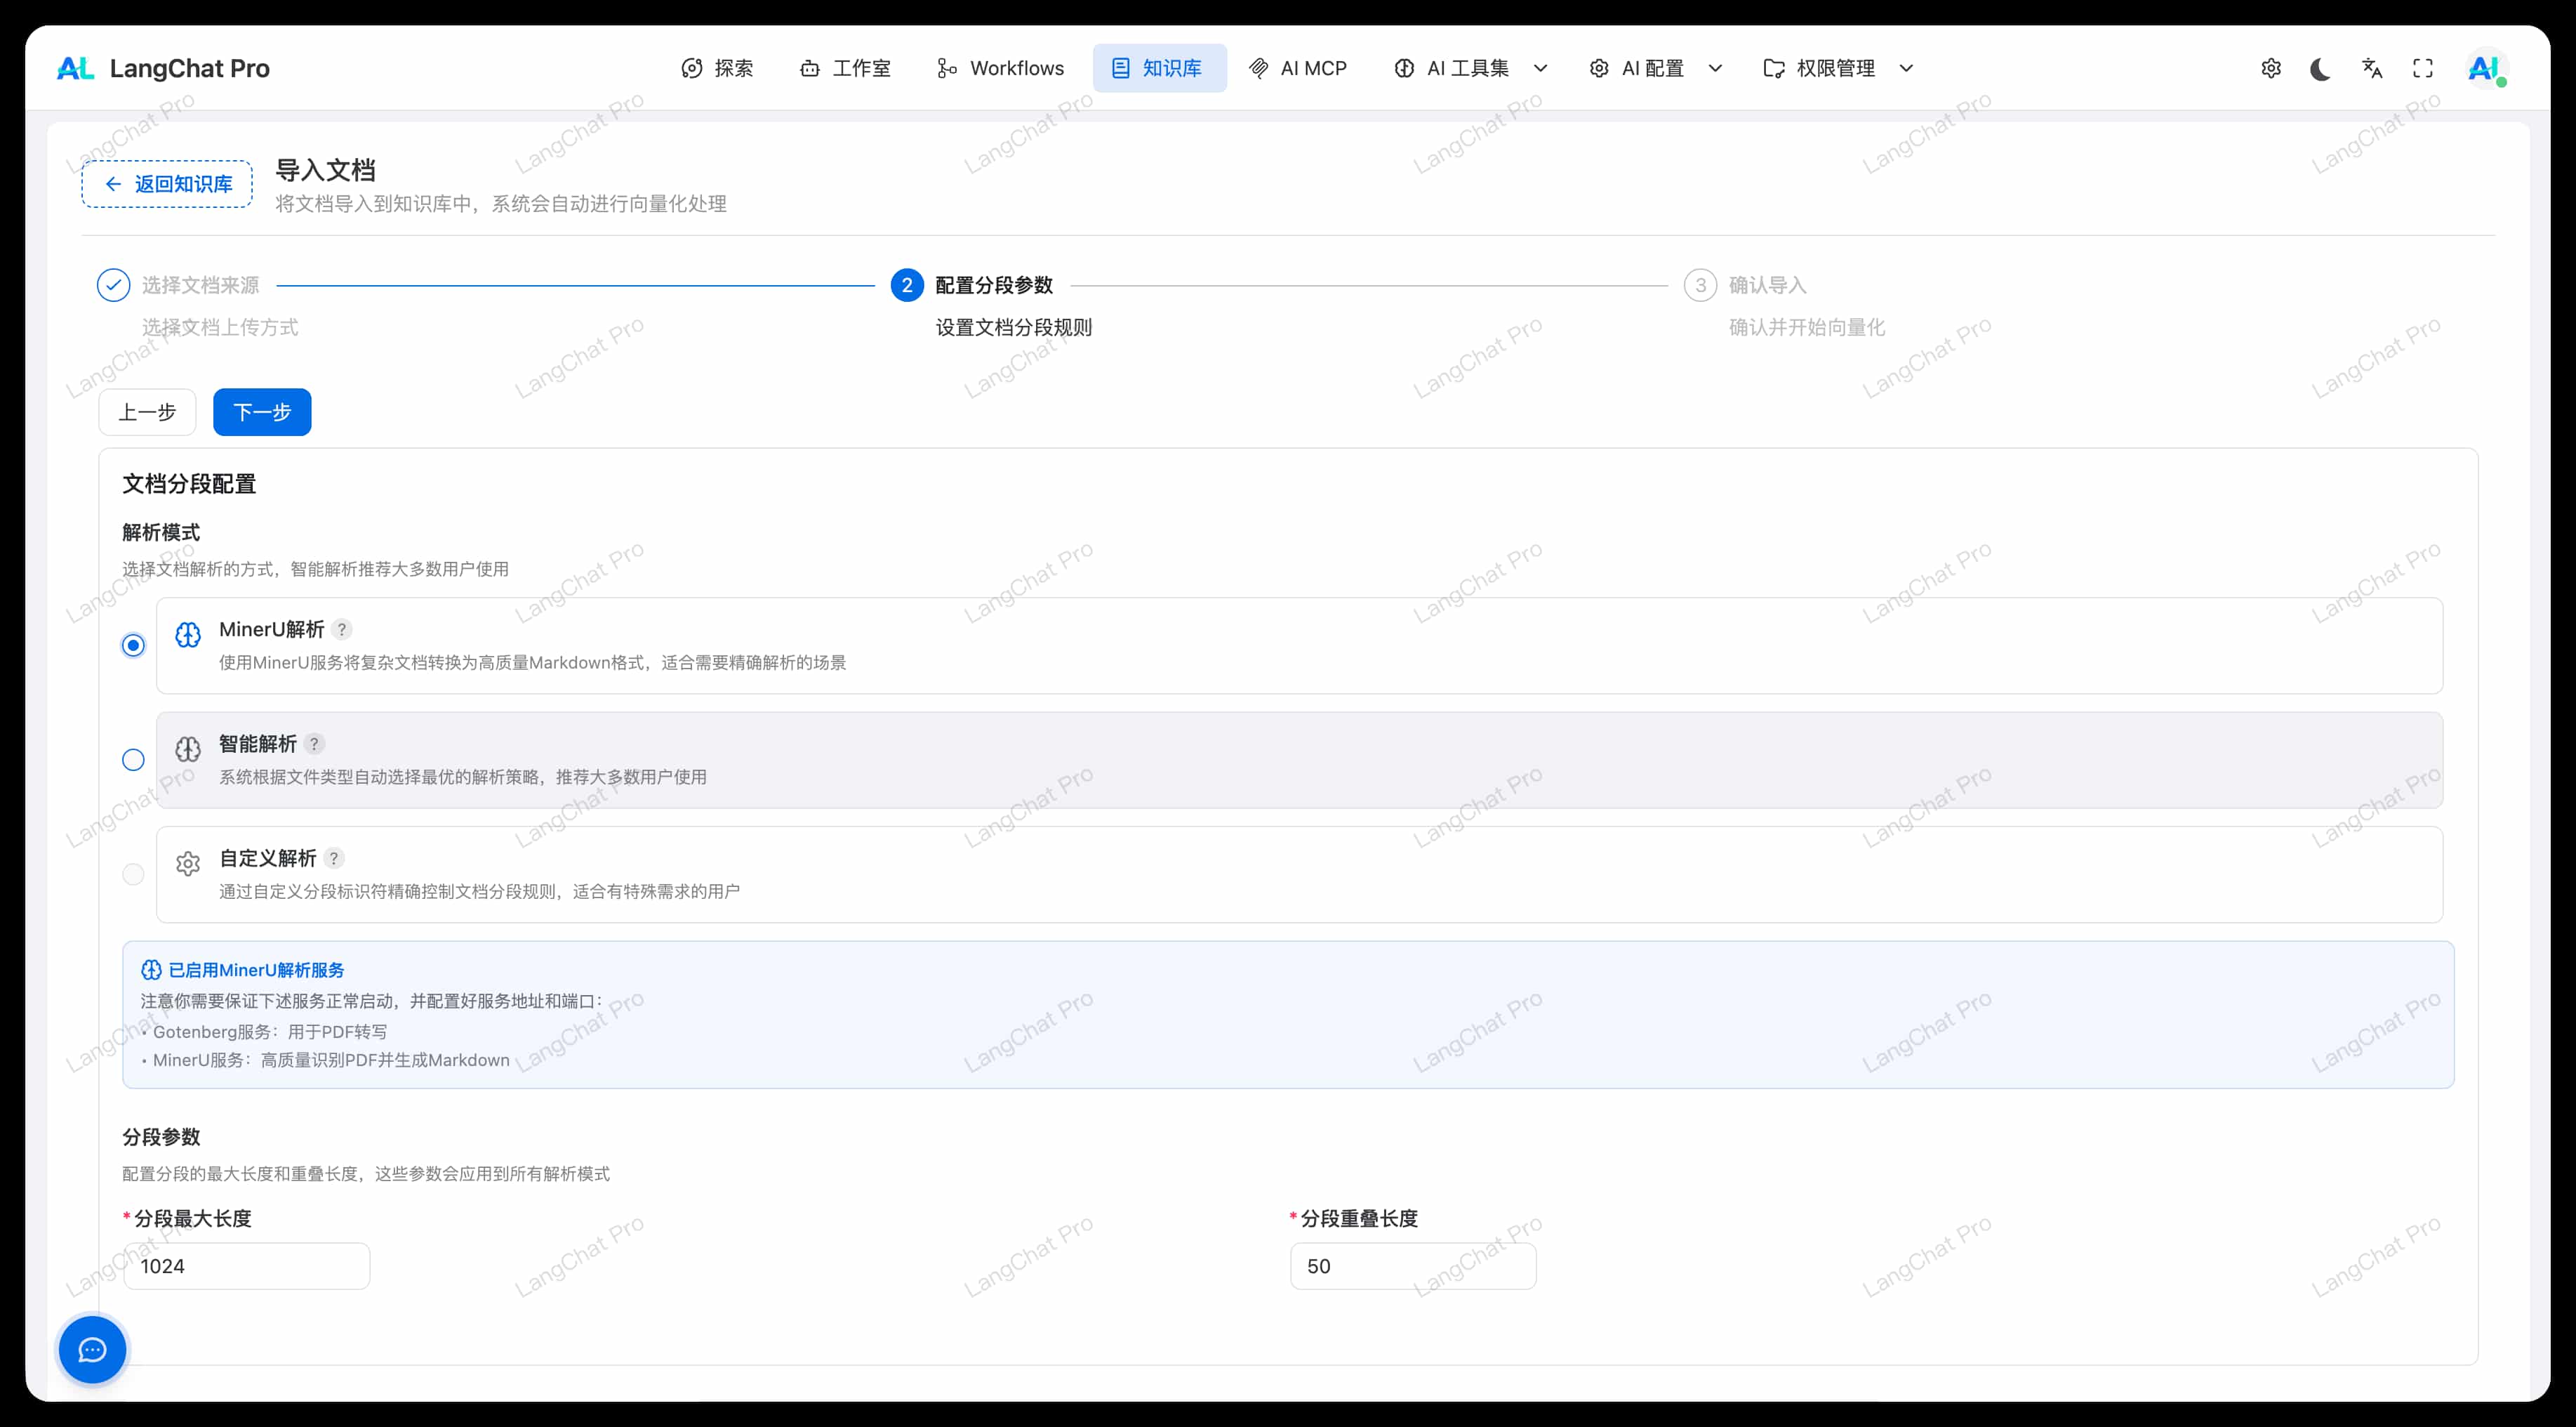
Task: Enter fullscreen with the expand icon
Action: (2423, 68)
